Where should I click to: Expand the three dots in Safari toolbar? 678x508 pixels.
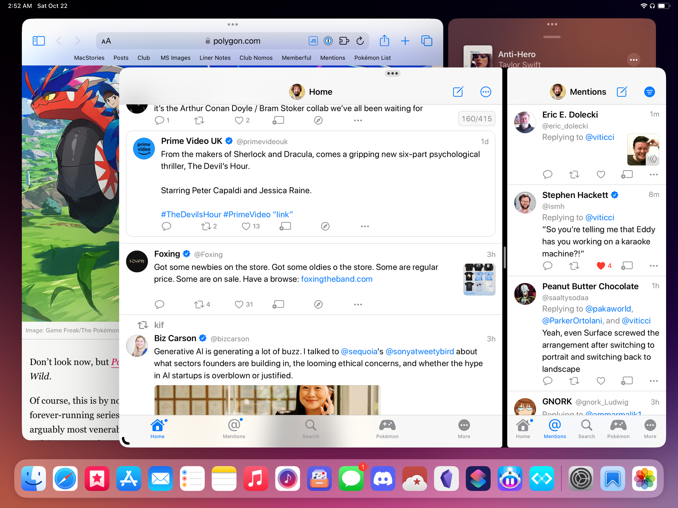pos(233,25)
